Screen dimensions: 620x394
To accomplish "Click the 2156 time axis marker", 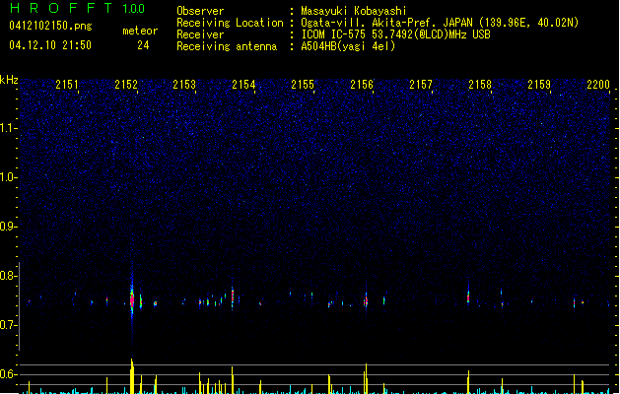I will pyautogui.click(x=362, y=85).
